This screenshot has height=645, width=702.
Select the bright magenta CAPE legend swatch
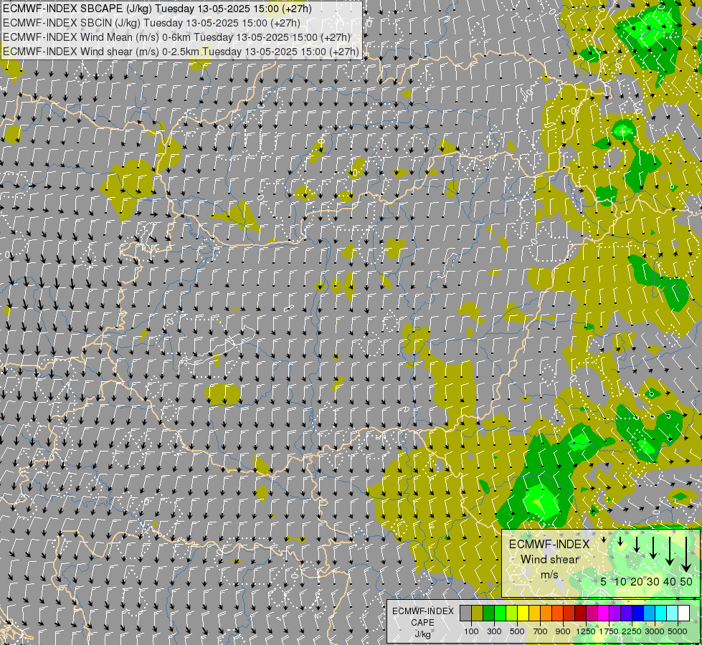click(604, 613)
